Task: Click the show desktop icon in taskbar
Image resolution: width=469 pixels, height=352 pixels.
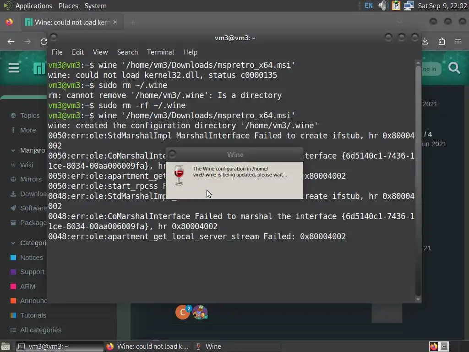Action: [x=5, y=346]
